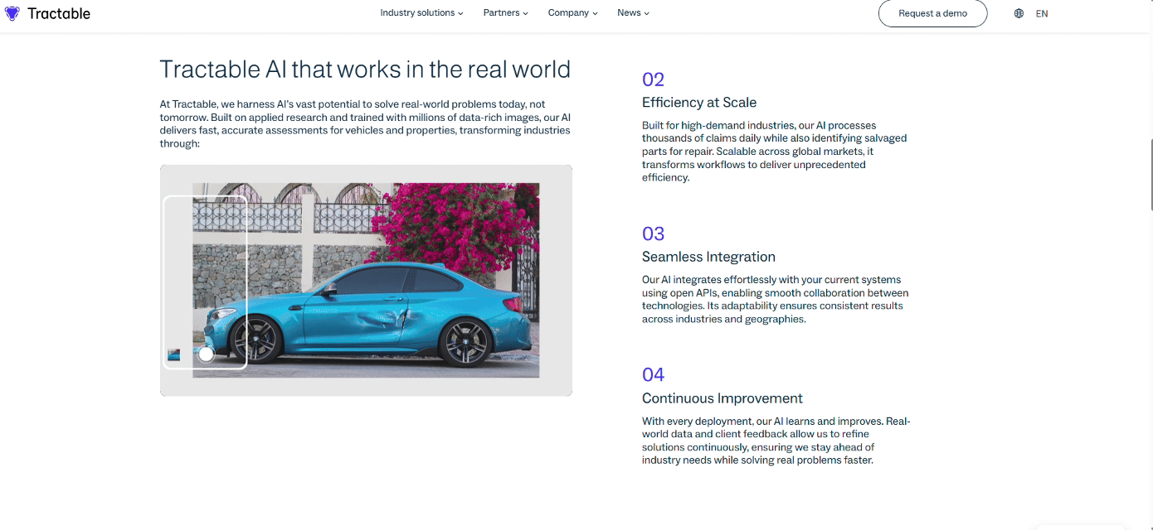Click the Tractable wordmark text
The image size is (1153, 530).
pyautogui.click(x=59, y=13)
